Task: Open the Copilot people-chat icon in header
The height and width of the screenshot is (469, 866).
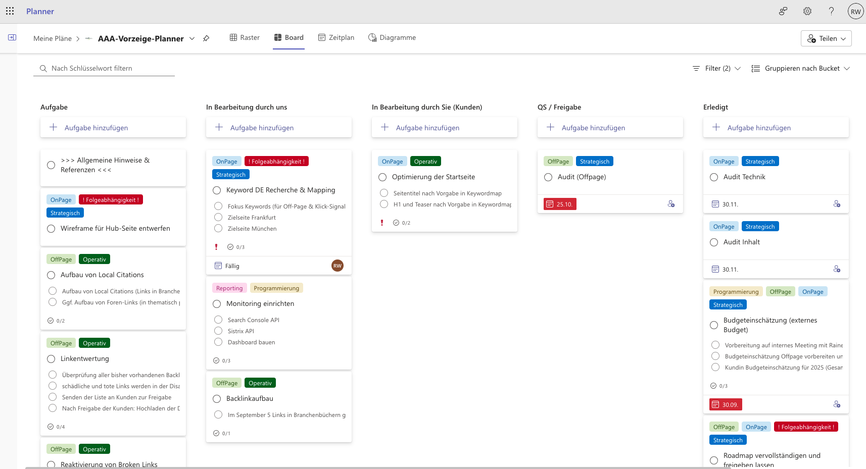Action: (783, 11)
